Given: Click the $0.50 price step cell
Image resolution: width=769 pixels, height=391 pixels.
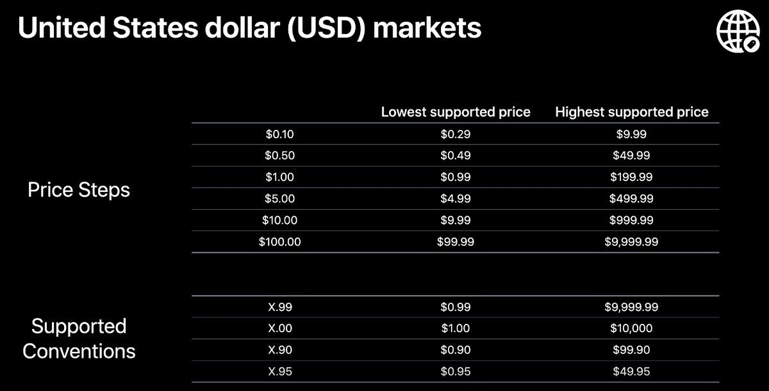Looking at the screenshot, I should coord(280,156).
